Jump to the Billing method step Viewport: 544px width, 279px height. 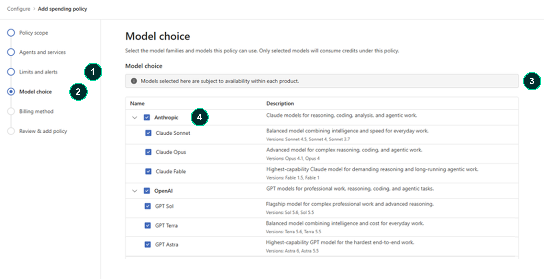pos(30,111)
